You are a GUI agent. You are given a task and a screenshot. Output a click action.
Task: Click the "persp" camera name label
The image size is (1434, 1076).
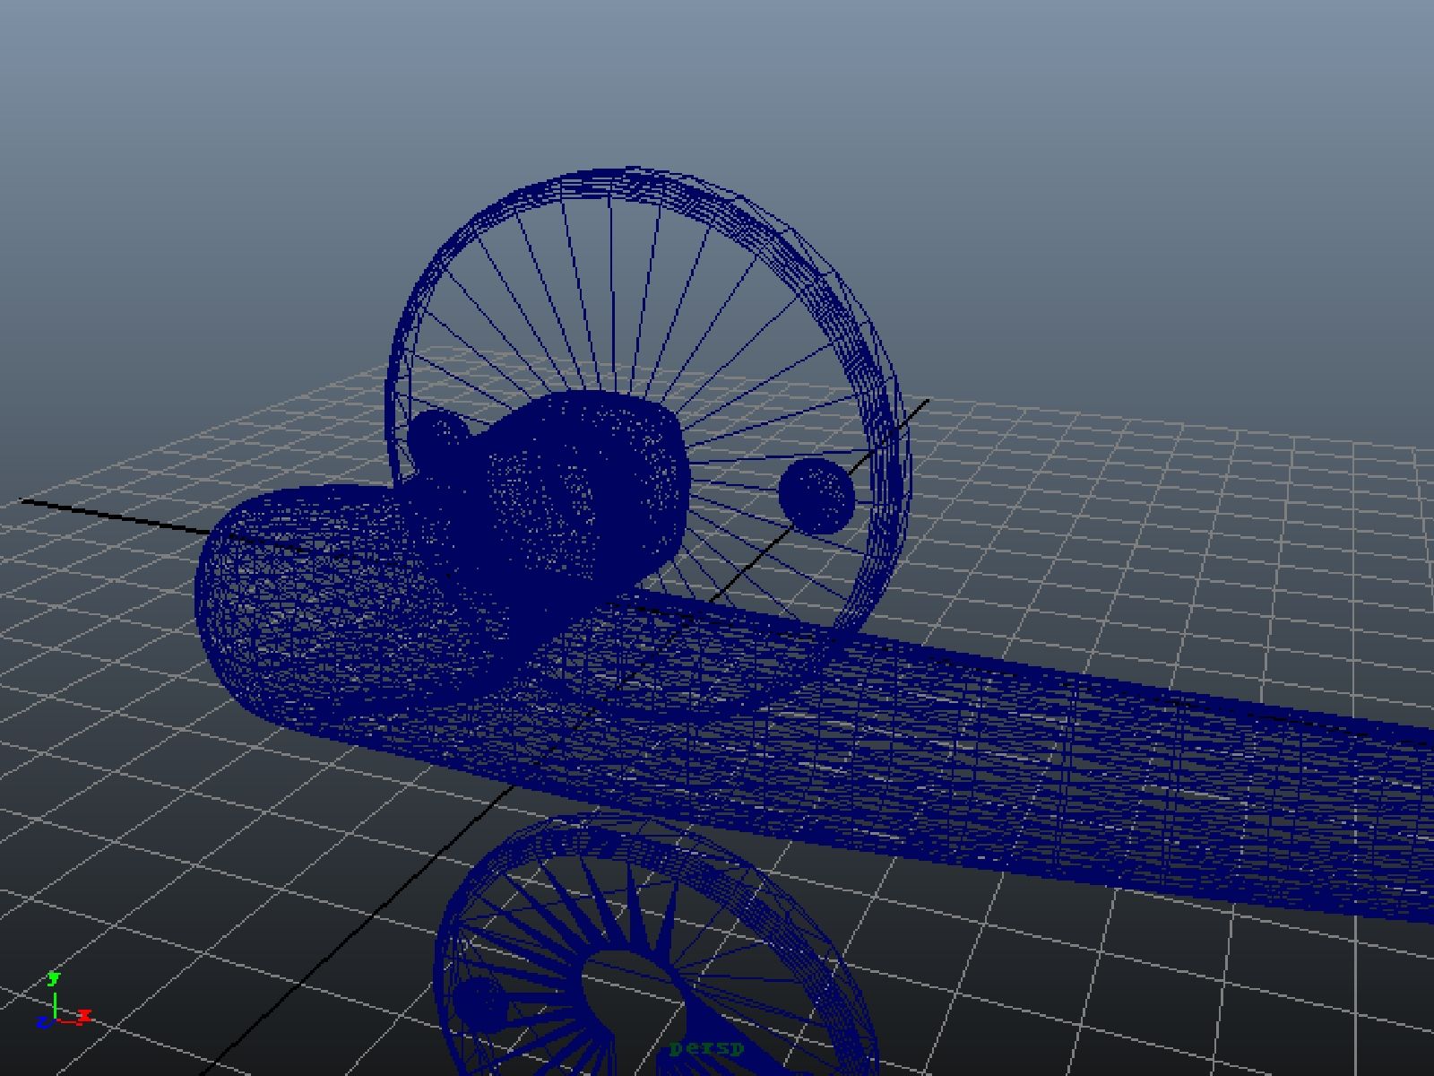706,1047
